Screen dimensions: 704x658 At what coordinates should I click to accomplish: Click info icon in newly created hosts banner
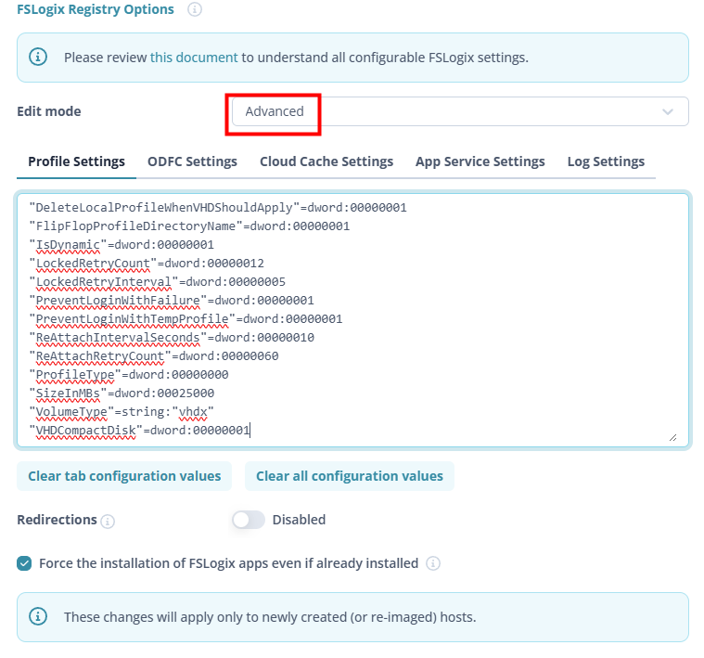(38, 616)
